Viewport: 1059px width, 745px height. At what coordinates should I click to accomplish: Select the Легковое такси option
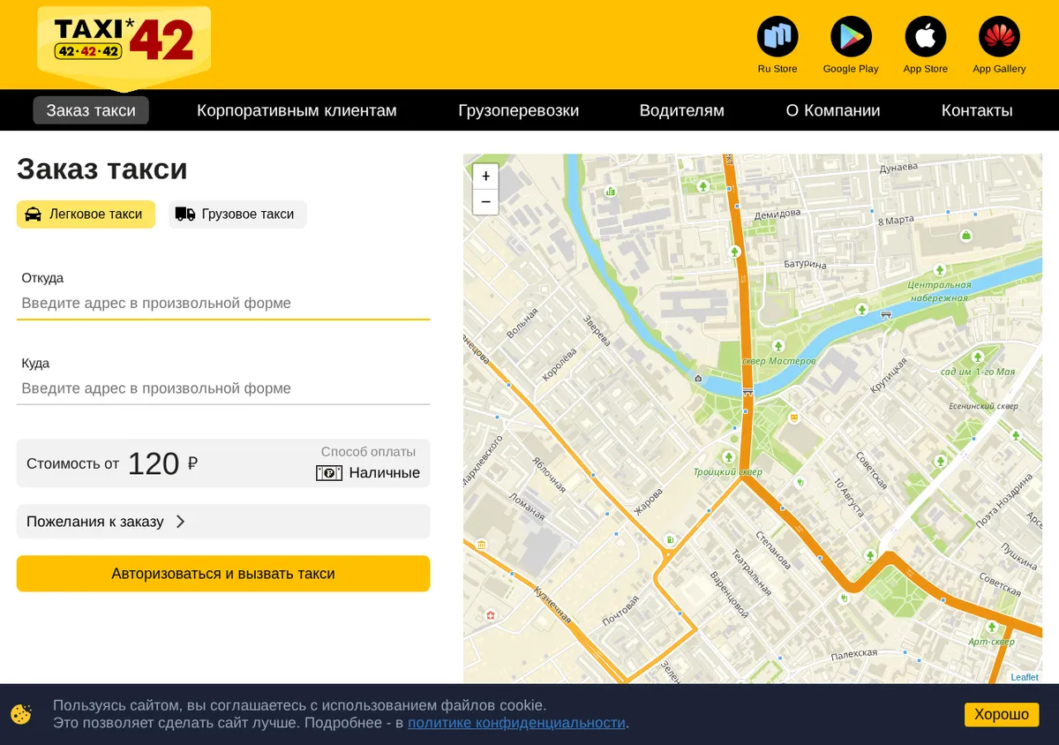pyautogui.click(x=86, y=214)
